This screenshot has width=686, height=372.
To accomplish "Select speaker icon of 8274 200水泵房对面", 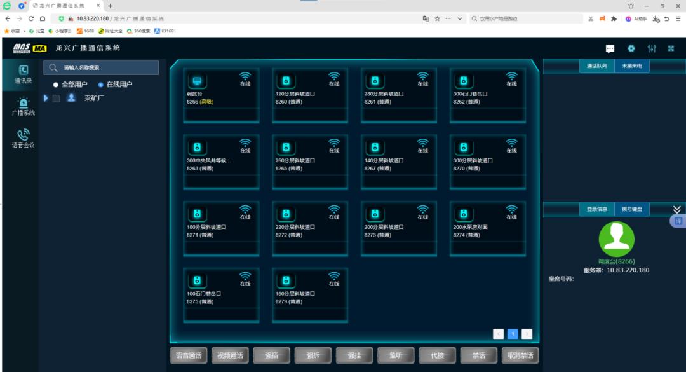I will point(463,214).
